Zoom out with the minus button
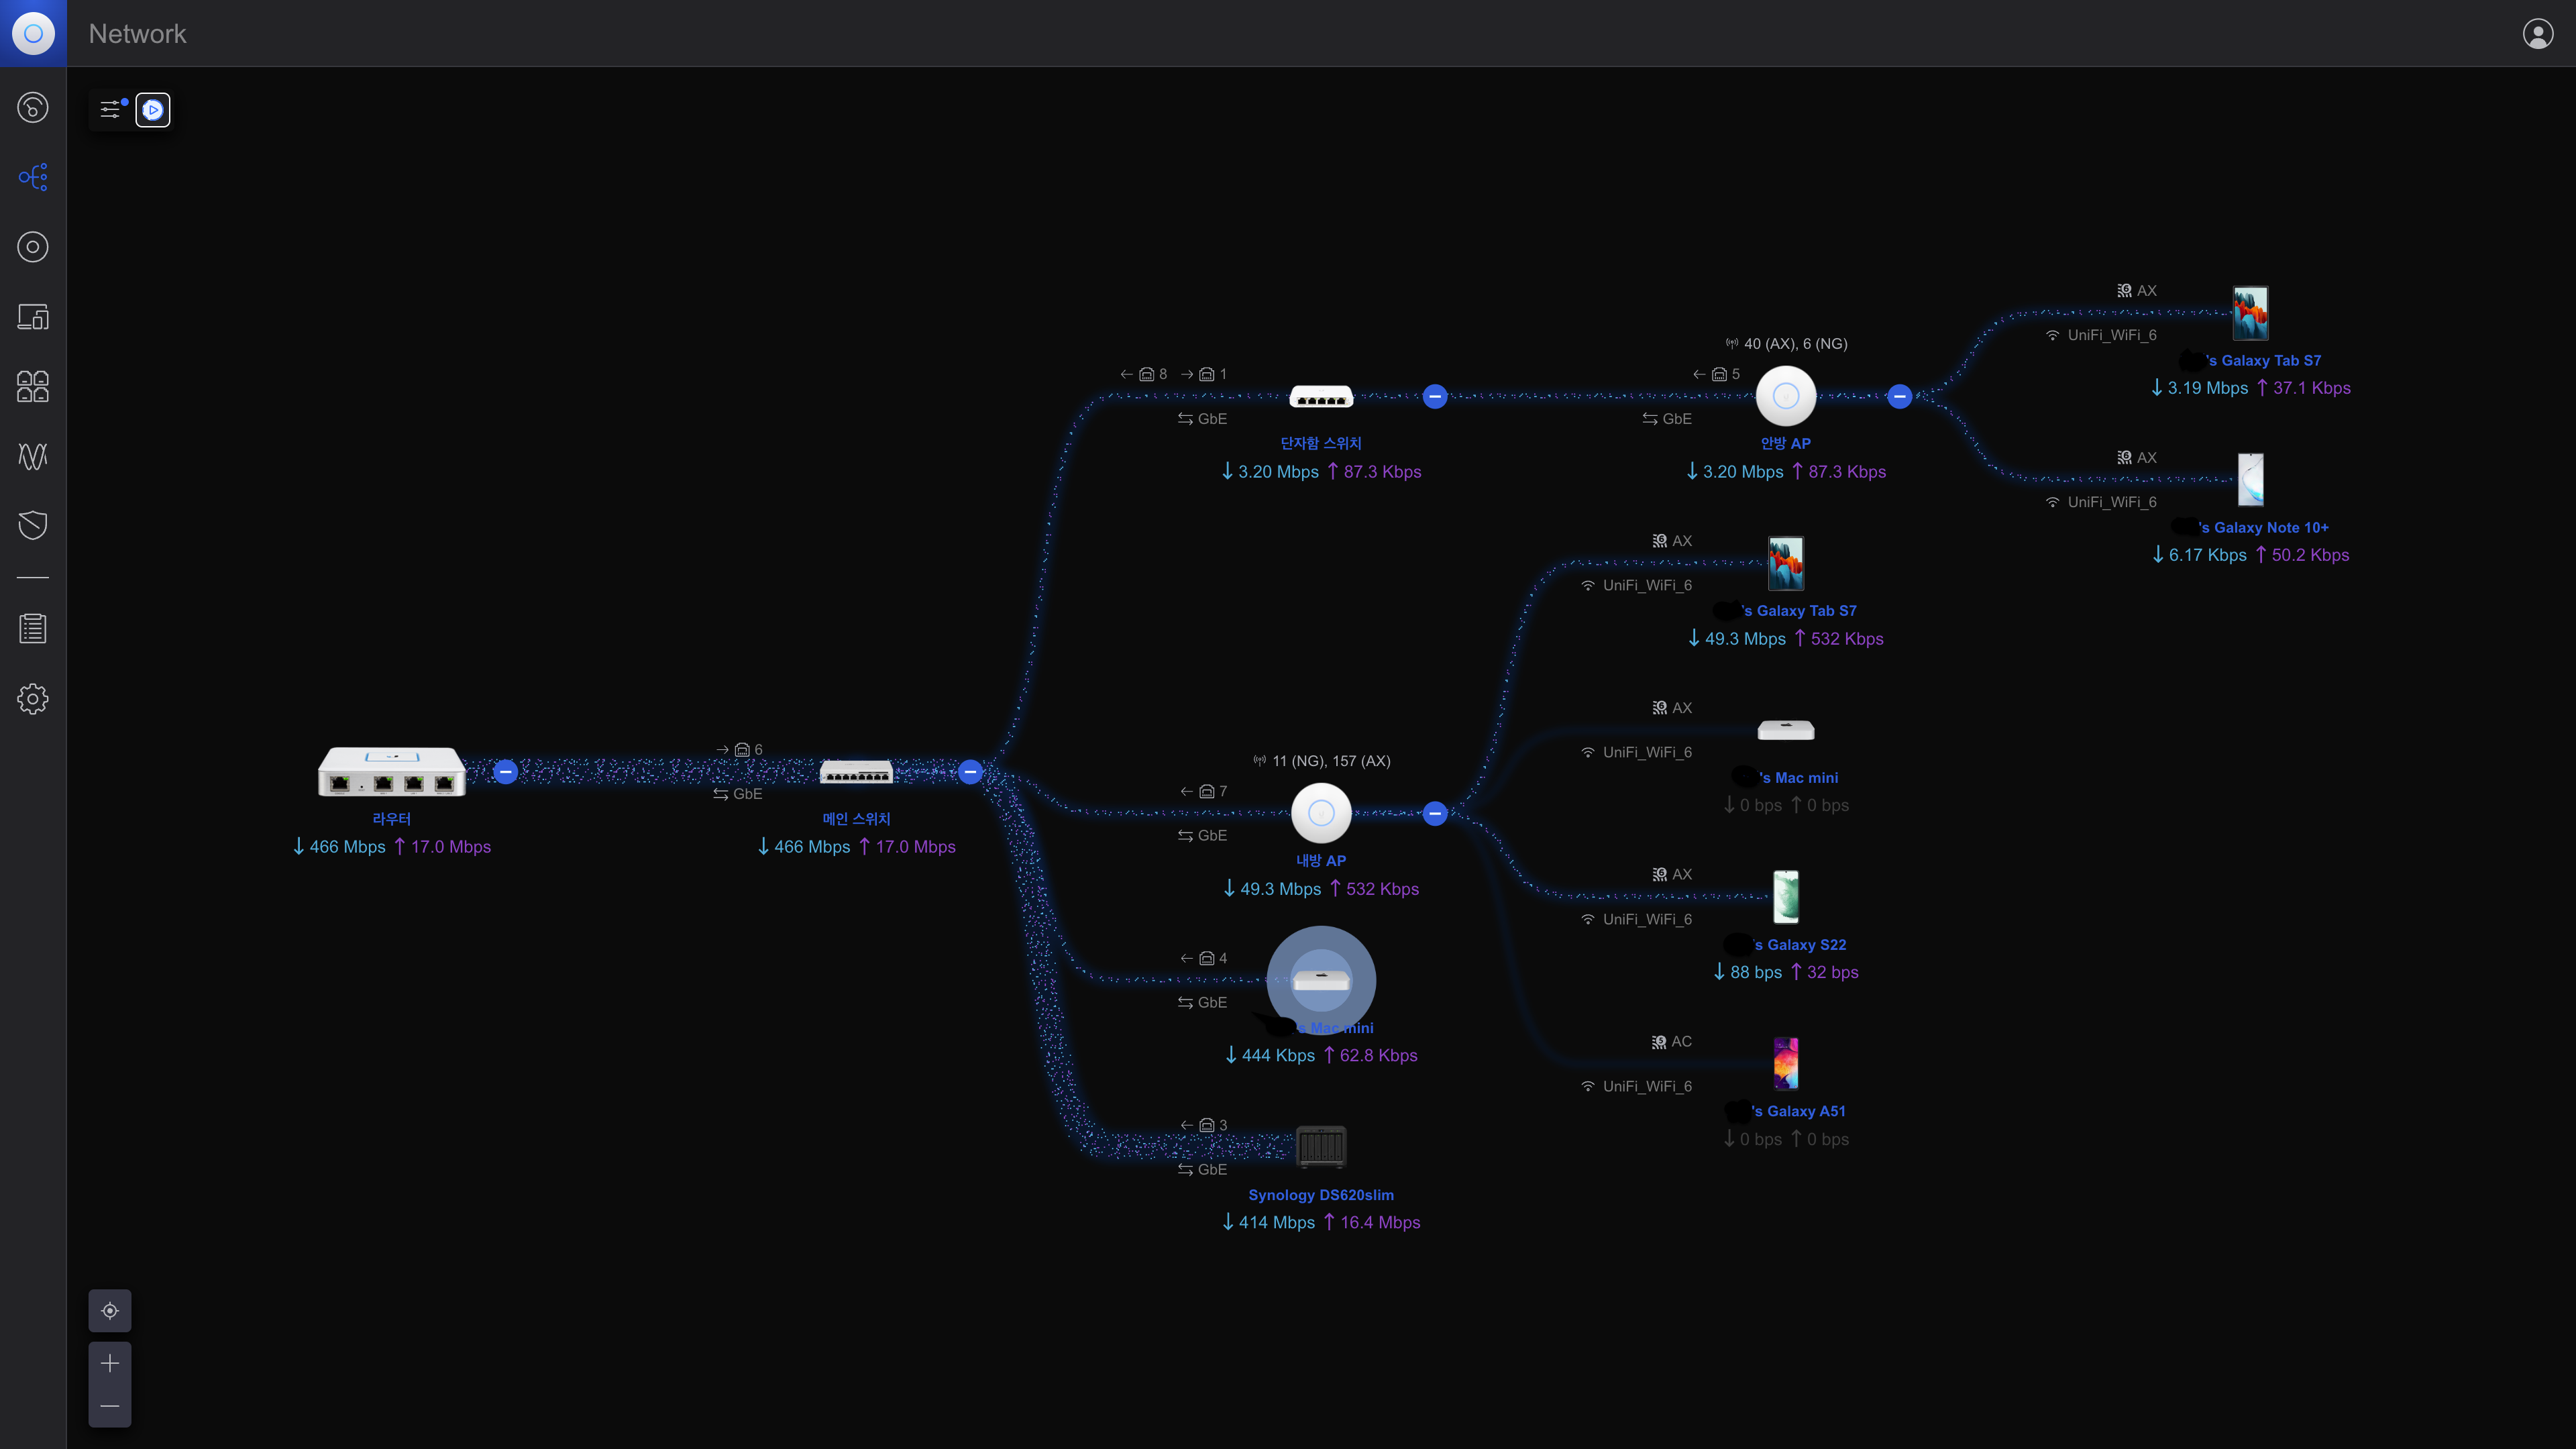 click(x=110, y=1406)
